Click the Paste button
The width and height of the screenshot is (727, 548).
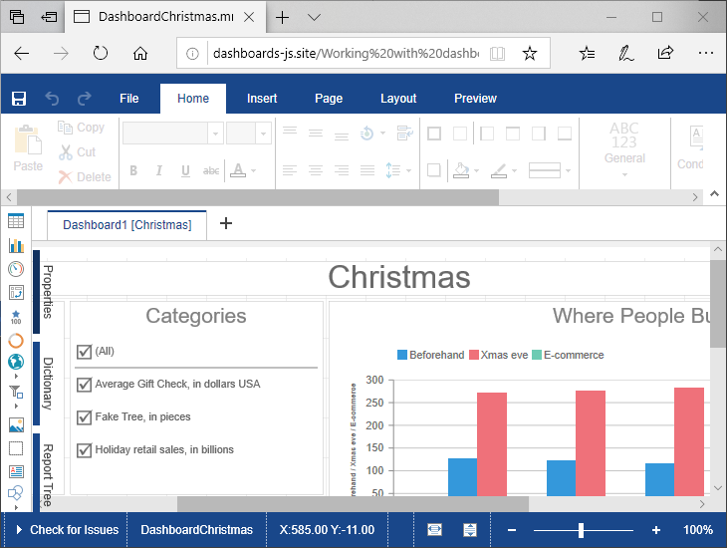tap(28, 148)
